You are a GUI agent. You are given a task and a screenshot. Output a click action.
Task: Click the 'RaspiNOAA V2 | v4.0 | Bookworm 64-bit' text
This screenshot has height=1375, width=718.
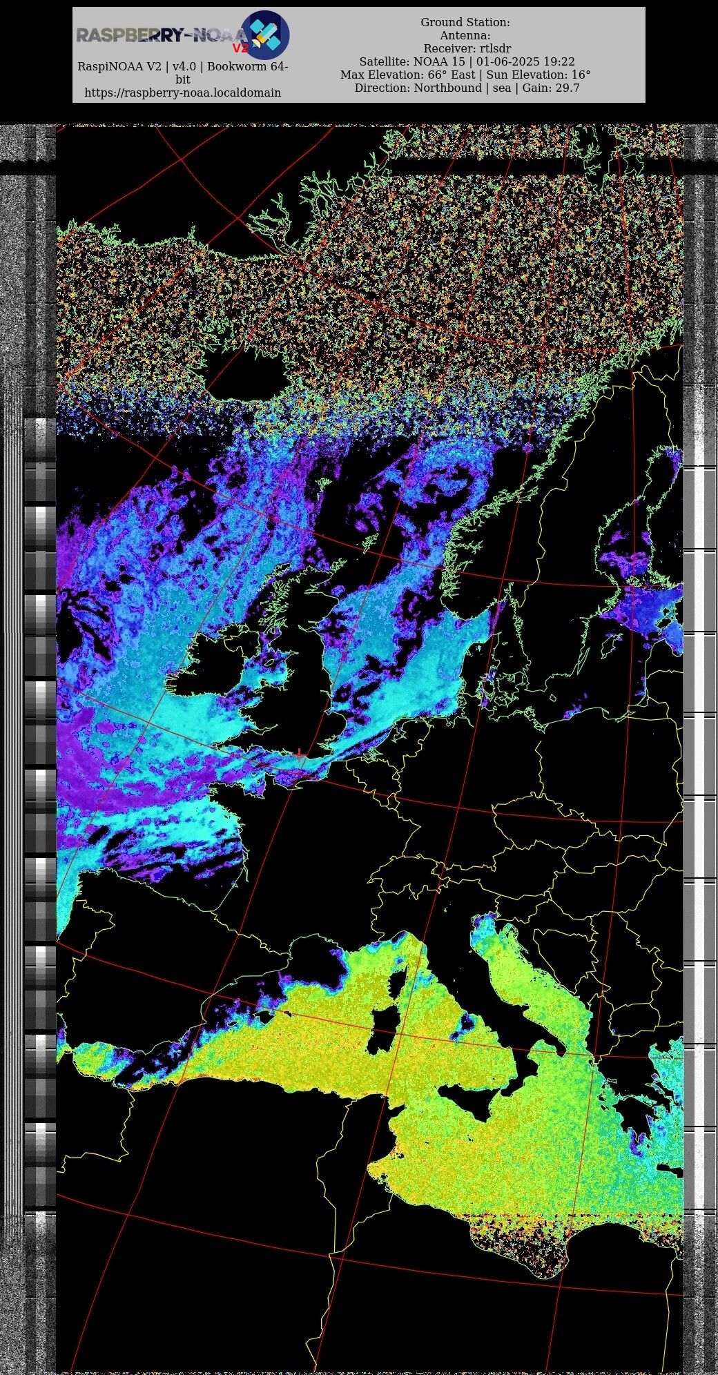pyautogui.click(x=183, y=72)
